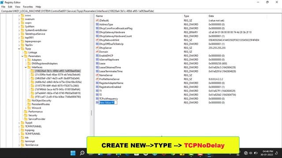
Task: Select the LeaseObtainedTime value
Action: [110, 67]
